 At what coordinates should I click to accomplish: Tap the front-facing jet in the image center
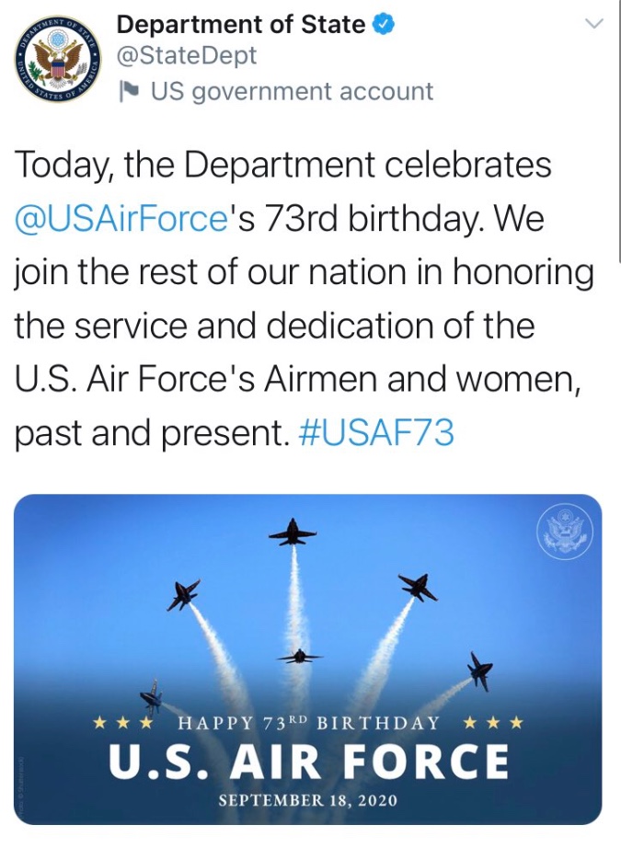pos(299,656)
